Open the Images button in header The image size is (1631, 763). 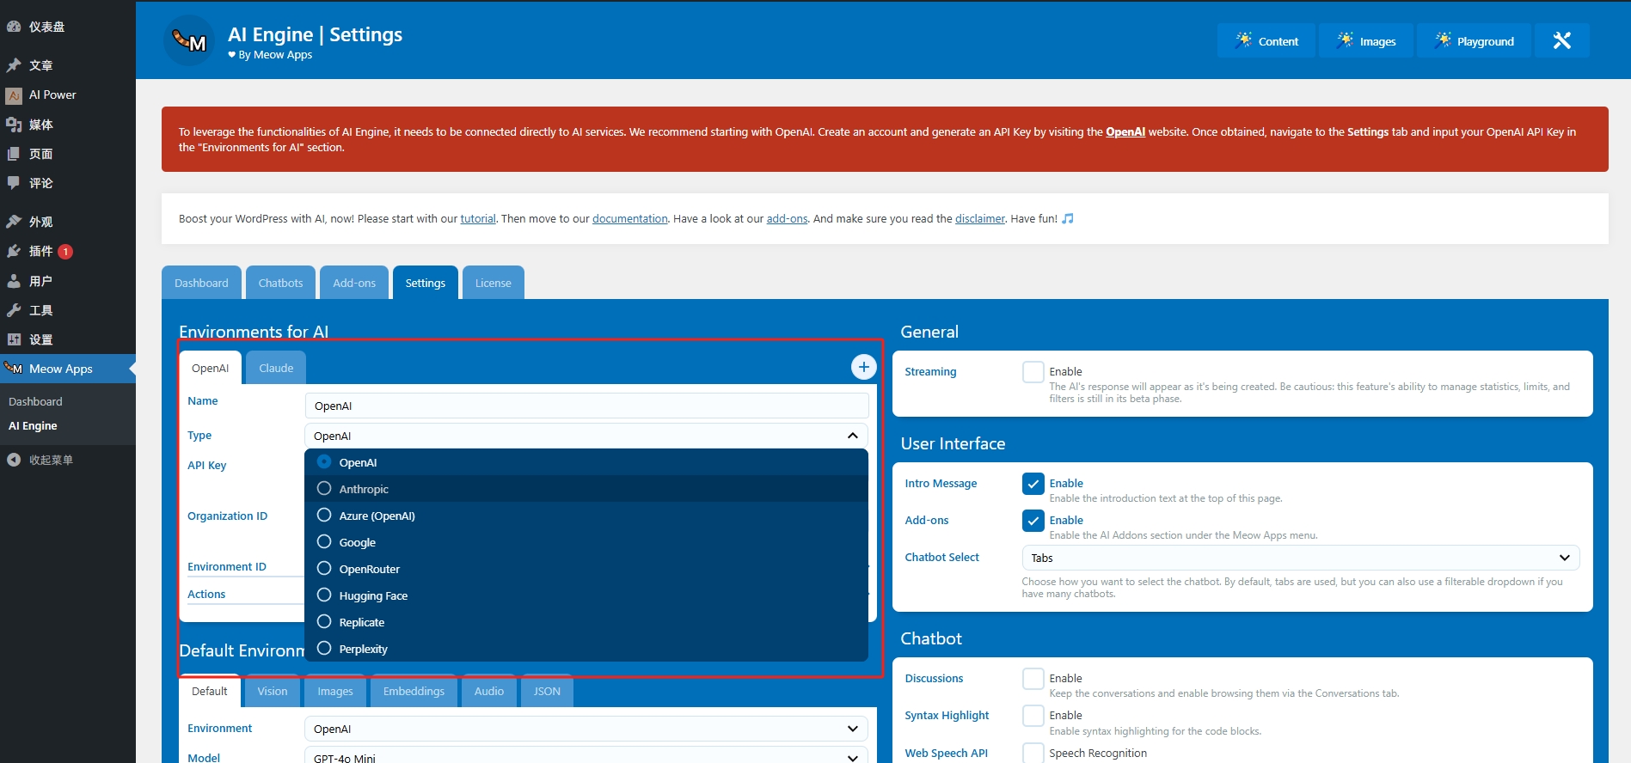click(x=1366, y=40)
